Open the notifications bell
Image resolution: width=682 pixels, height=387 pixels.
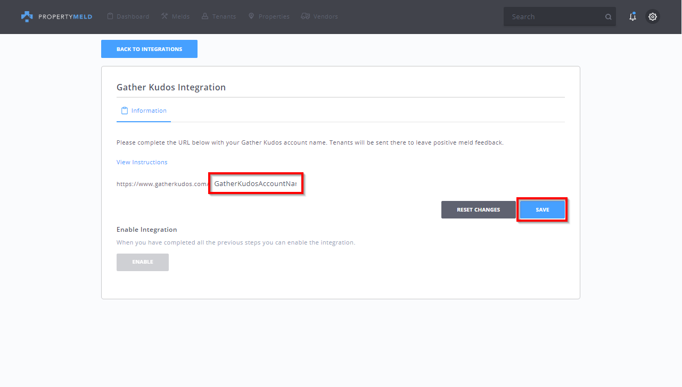(x=632, y=16)
